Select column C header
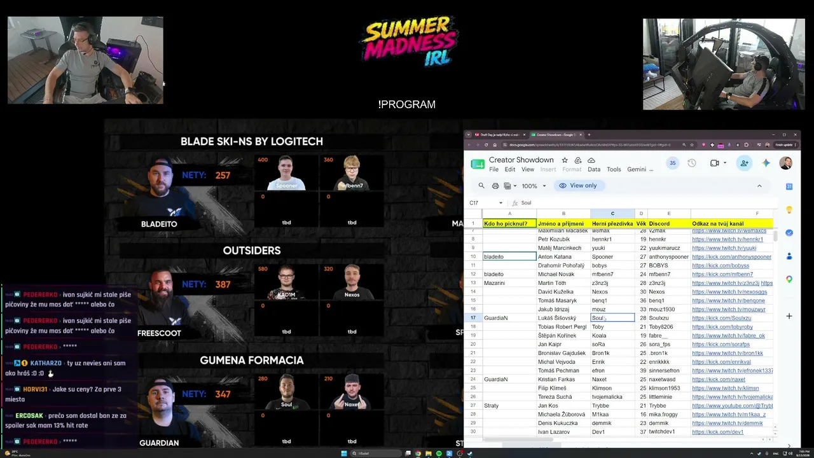The height and width of the screenshot is (458, 814). point(612,214)
